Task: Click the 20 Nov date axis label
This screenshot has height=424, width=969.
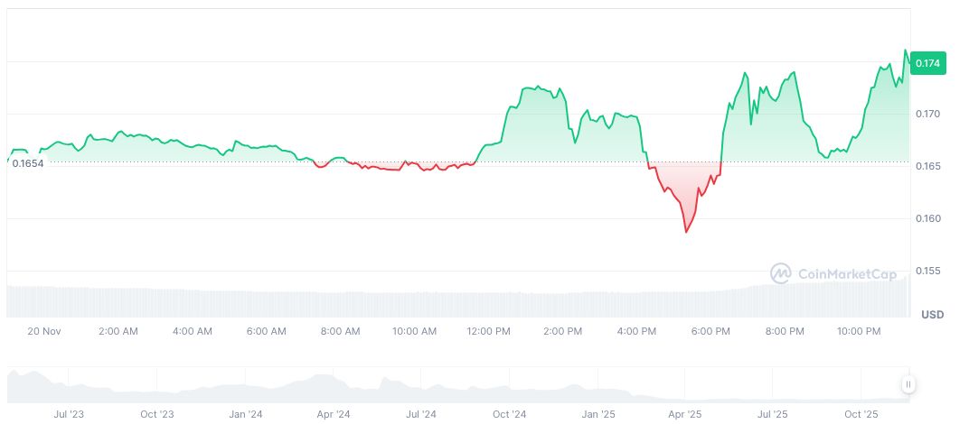Action: click(43, 332)
